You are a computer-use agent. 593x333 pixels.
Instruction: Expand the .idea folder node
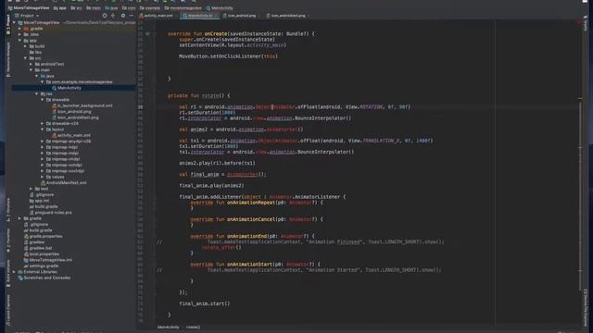coord(19,34)
